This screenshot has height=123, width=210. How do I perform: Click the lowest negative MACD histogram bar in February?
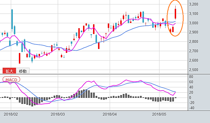coord(32,102)
